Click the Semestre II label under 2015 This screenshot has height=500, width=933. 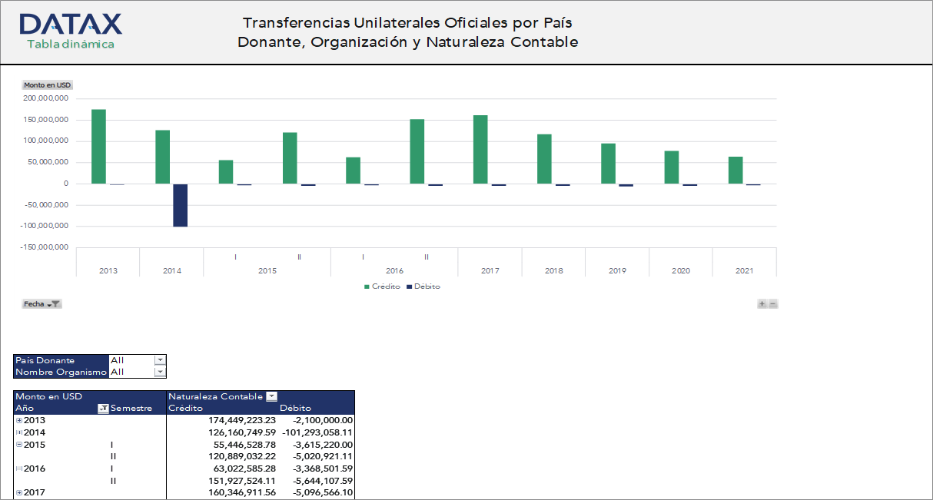(x=112, y=455)
